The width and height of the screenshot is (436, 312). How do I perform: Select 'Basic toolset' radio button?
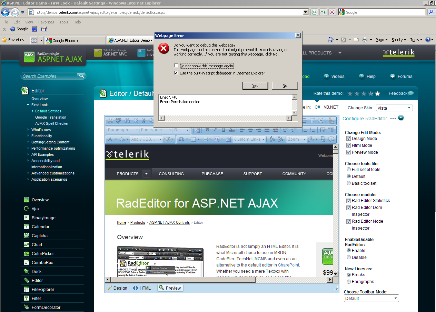tap(348, 183)
